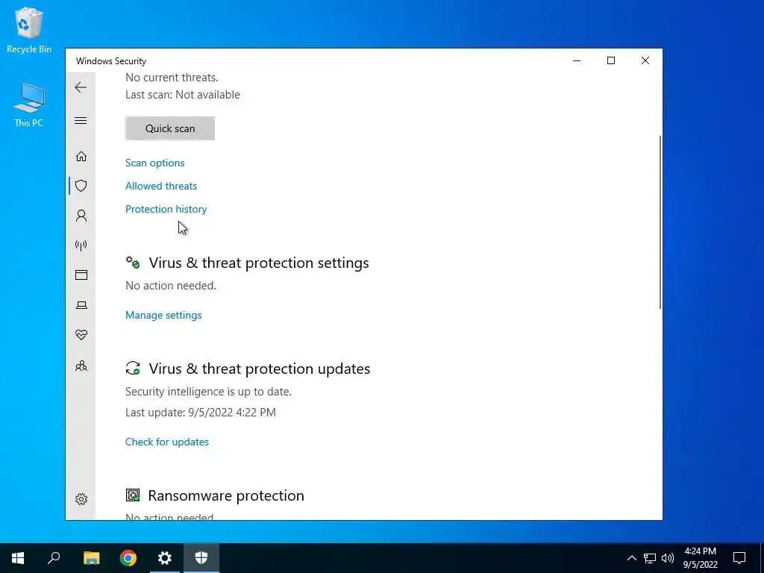
Task: Click the 'No current threats.' text
Action: click(x=172, y=78)
